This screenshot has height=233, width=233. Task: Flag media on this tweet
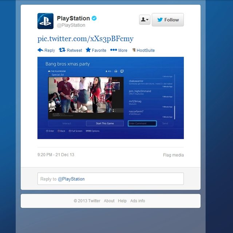pyautogui.click(x=173, y=155)
